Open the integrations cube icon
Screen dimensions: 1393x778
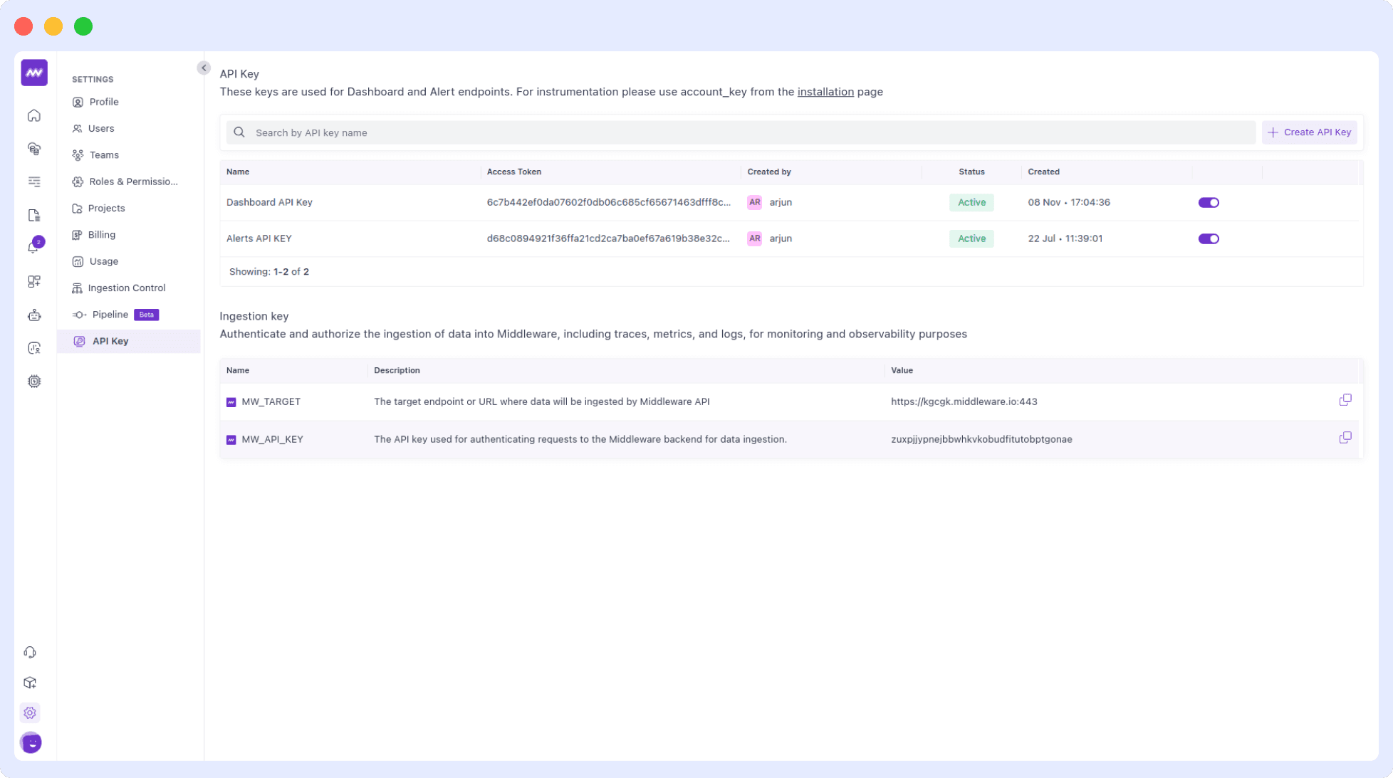pos(30,682)
